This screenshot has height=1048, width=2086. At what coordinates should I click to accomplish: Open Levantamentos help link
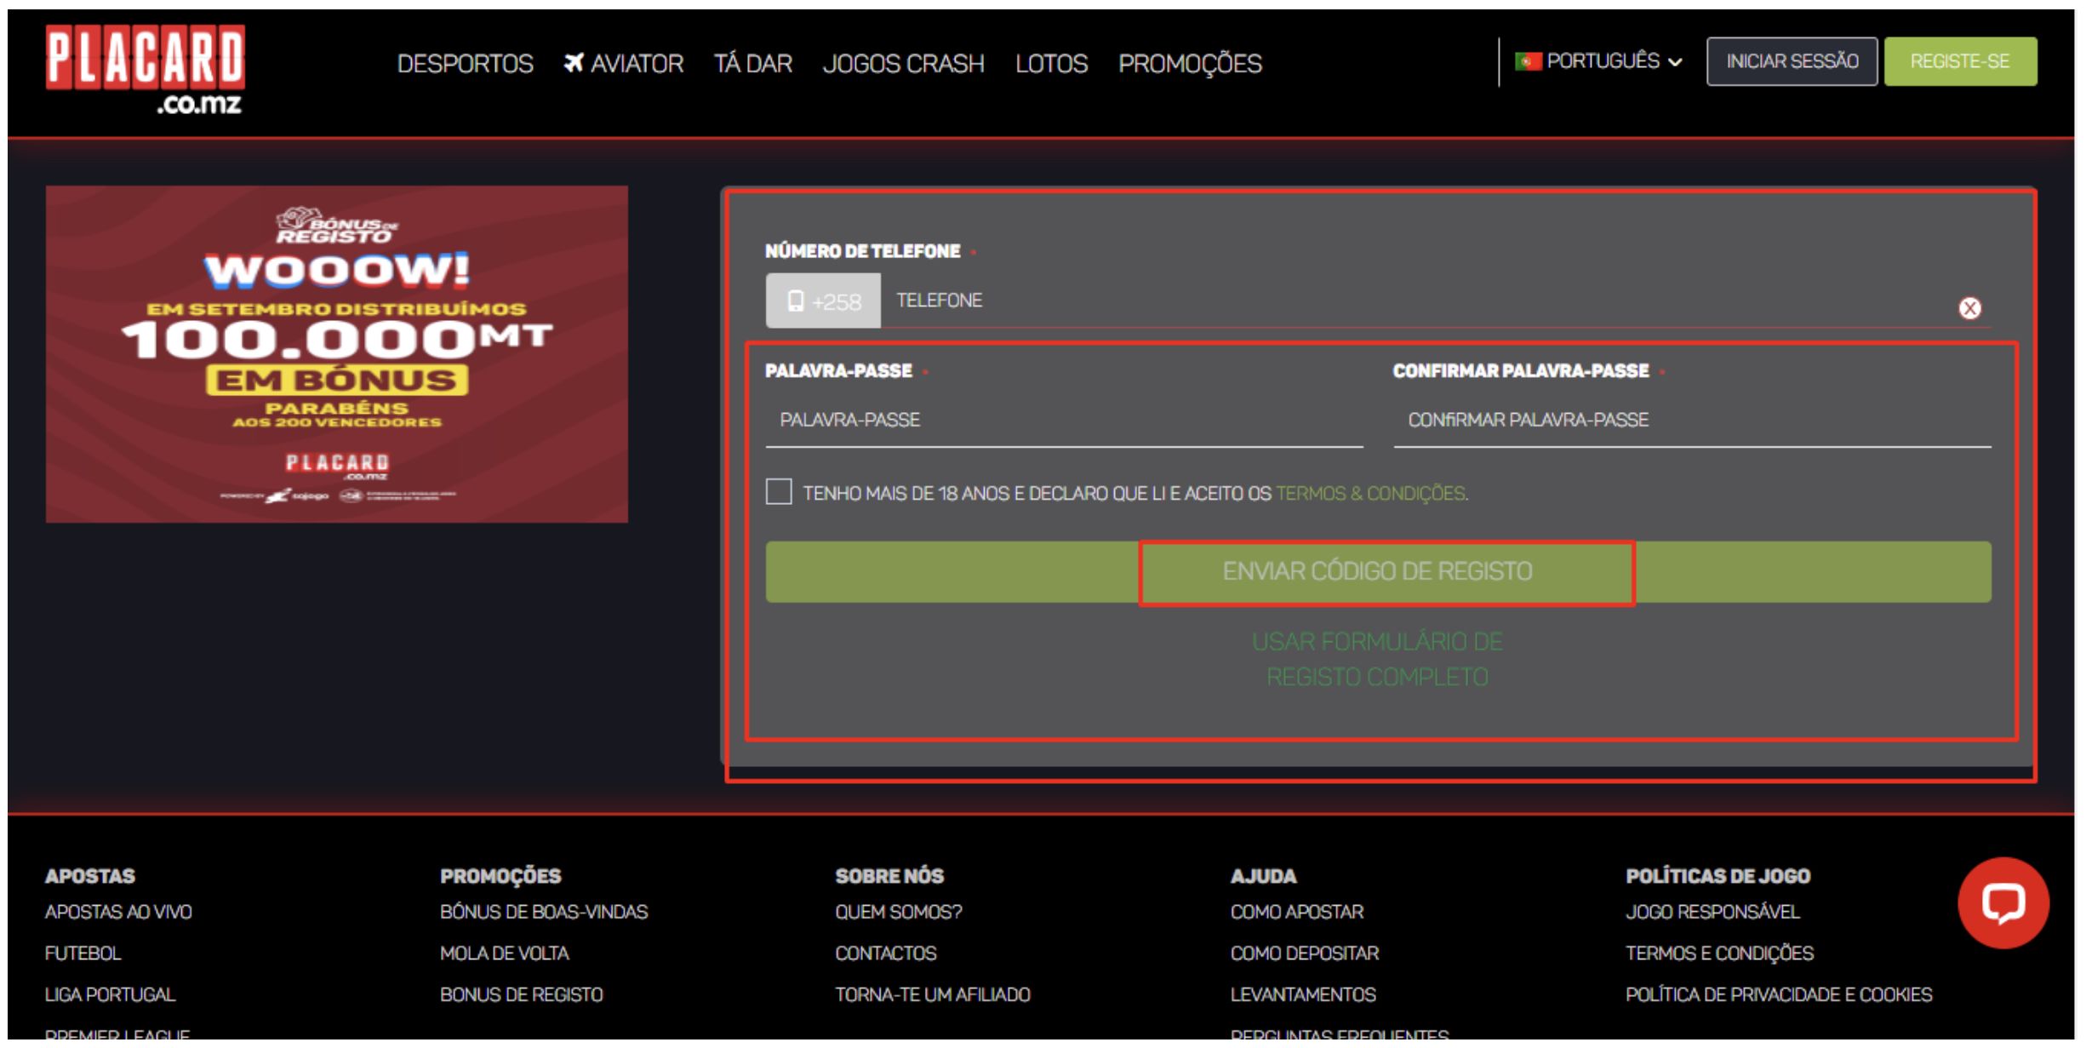point(1303,995)
